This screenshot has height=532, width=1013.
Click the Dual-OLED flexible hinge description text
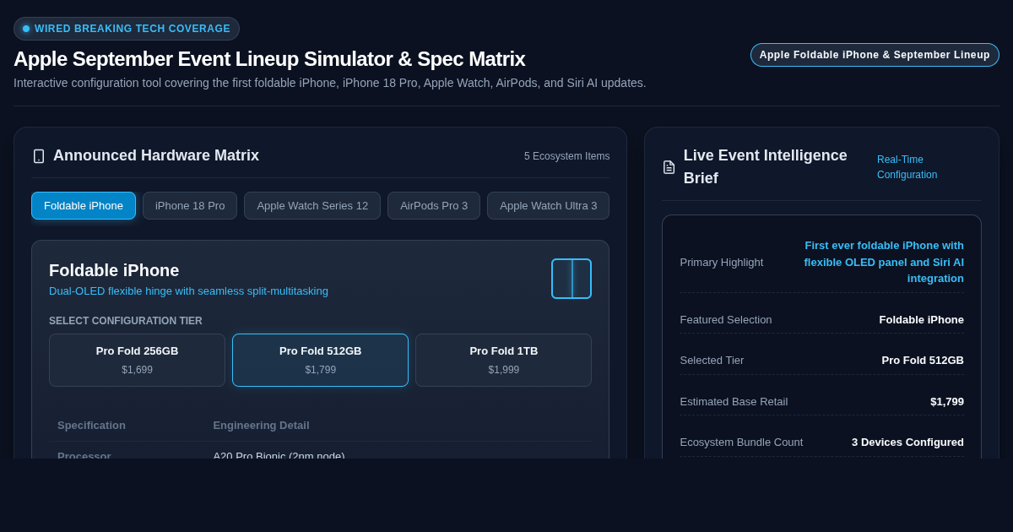tap(188, 291)
